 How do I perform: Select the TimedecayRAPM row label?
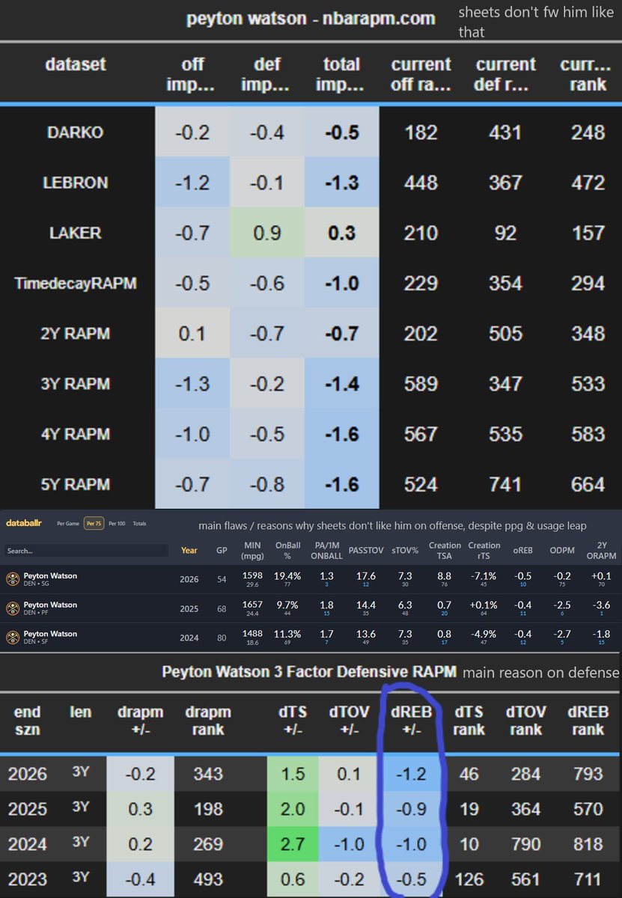[74, 284]
